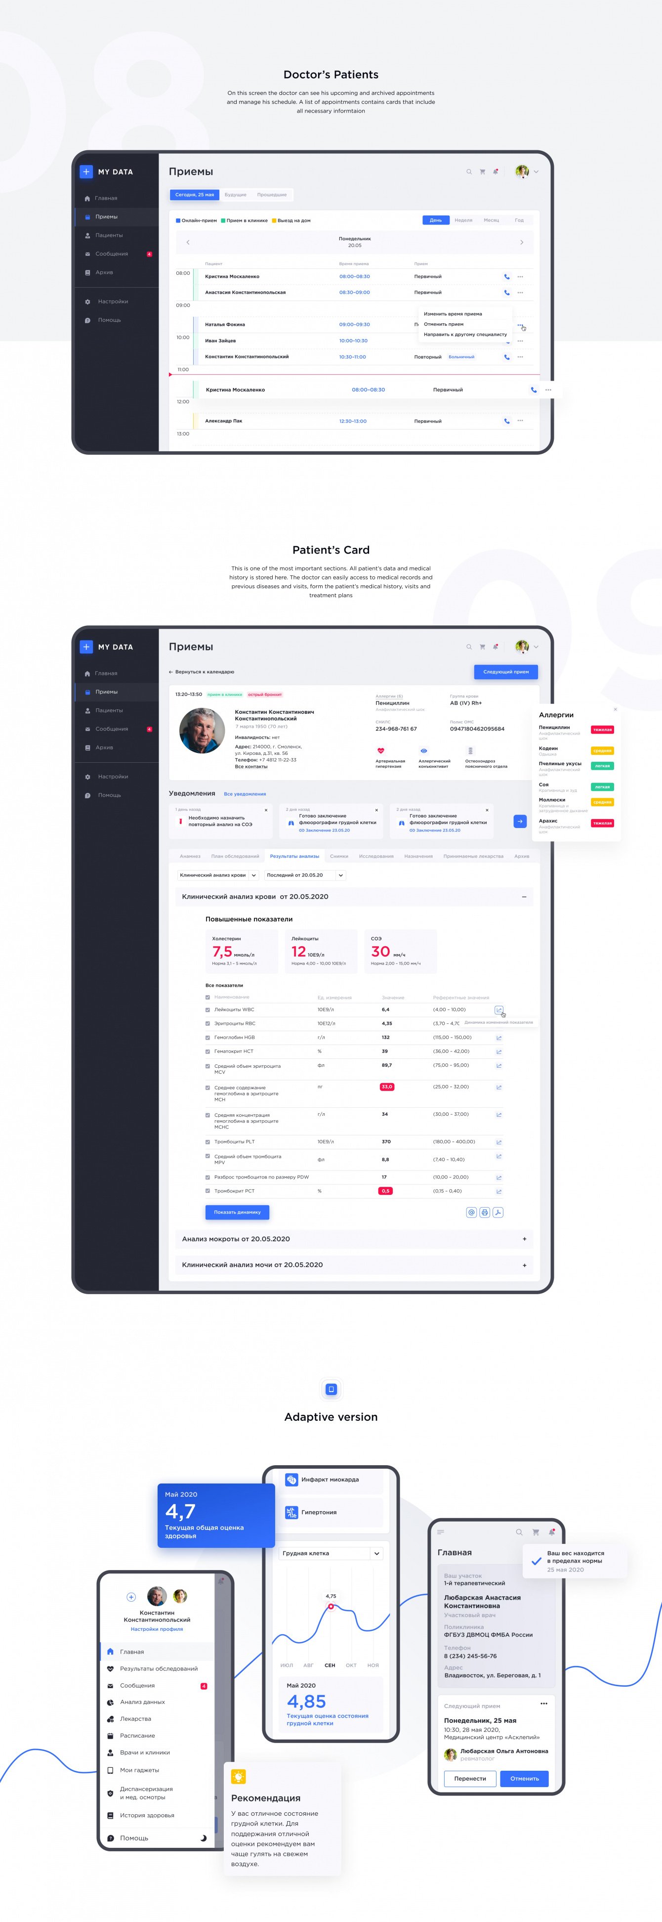Open the Анамнез tab in patient card
The image size is (662, 1922).
[x=190, y=856]
